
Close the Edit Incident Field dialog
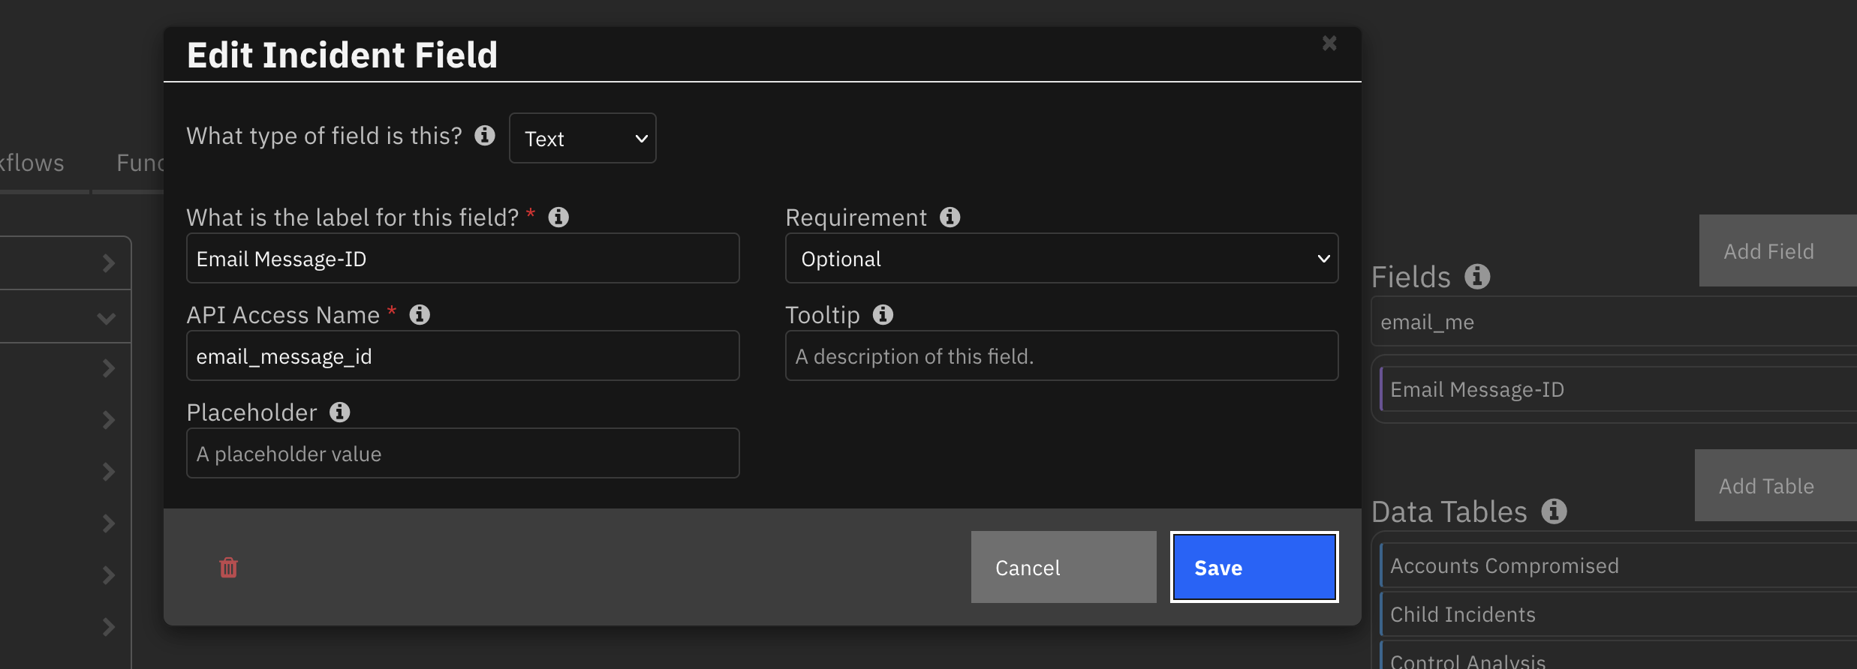pos(1329,43)
